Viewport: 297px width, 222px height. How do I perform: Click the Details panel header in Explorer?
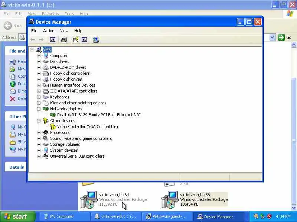(x=17, y=167)
